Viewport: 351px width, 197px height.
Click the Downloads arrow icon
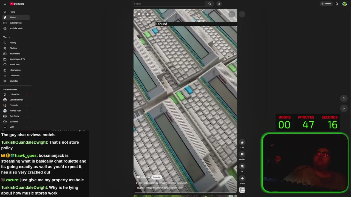[x=5, y=76]
